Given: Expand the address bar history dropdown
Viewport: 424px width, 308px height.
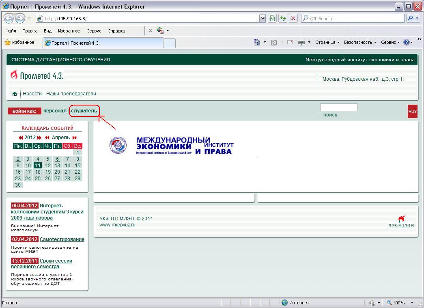Looking at the screenshot, I should (262, 18).
